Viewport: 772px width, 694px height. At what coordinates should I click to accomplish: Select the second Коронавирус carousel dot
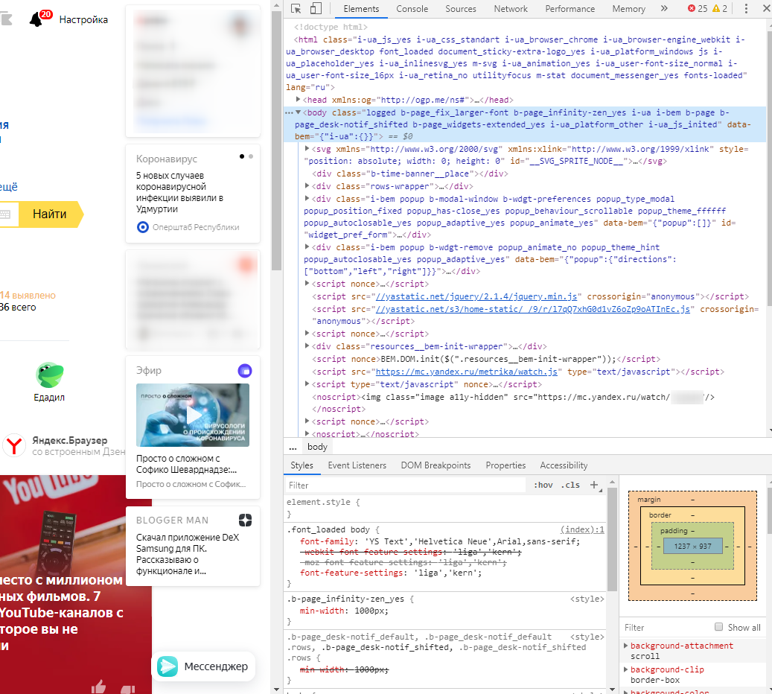251,156
